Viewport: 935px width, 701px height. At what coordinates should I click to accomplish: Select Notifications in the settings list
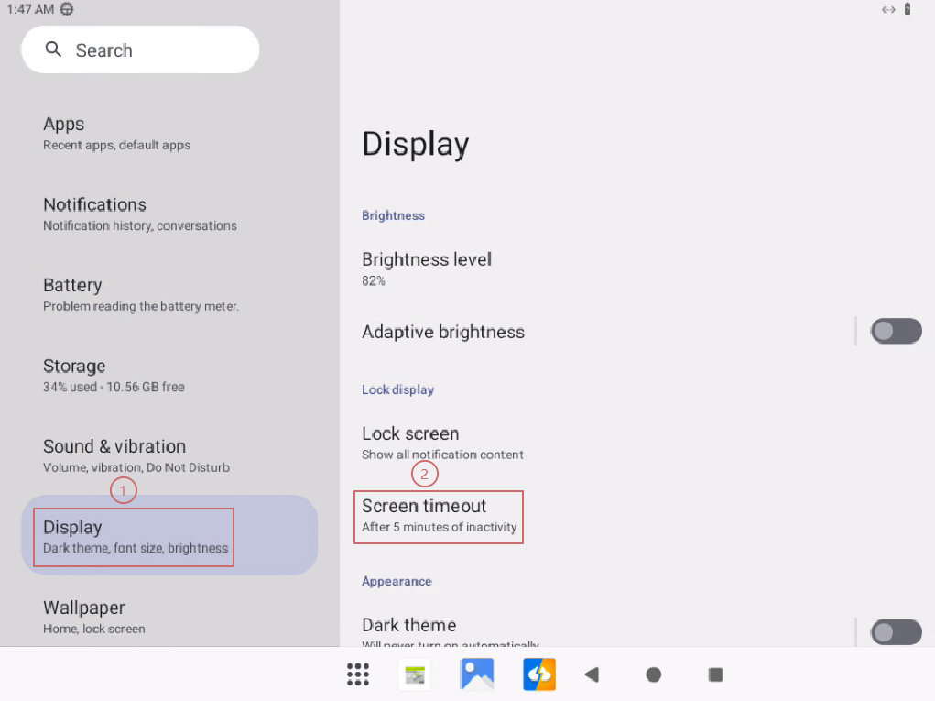point(139,214)
